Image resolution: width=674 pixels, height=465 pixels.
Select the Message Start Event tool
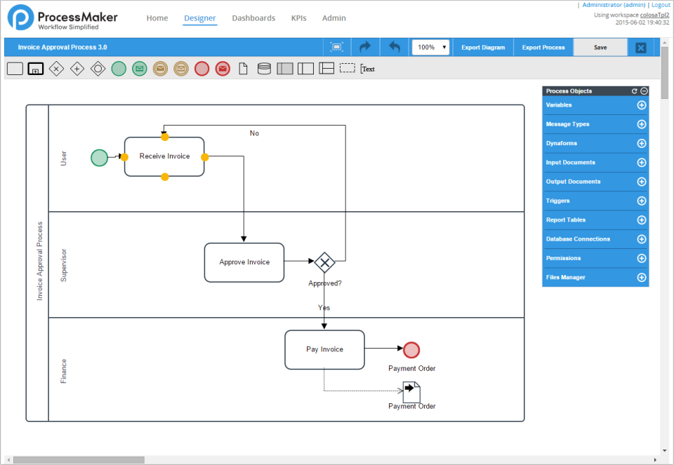pos(138,68)
